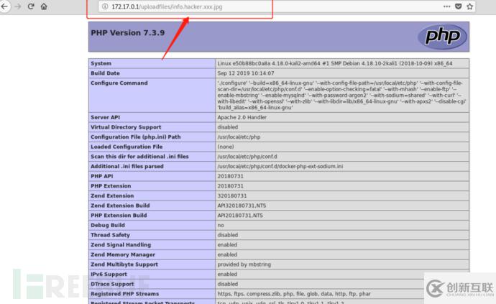This screenshot has height=304, width=496.
Task: Select the 'Thread Safety' label
Action: [110, 235]
